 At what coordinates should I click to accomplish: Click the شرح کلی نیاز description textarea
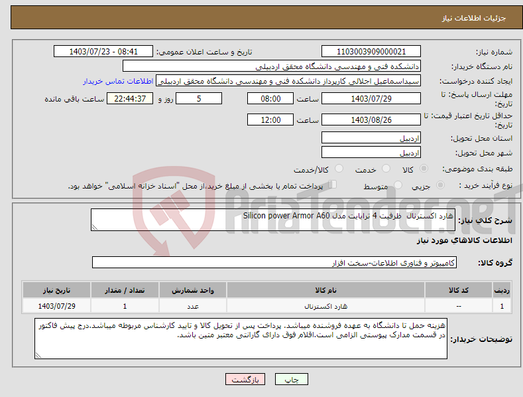pyautogui.click(x=273, y=220)
